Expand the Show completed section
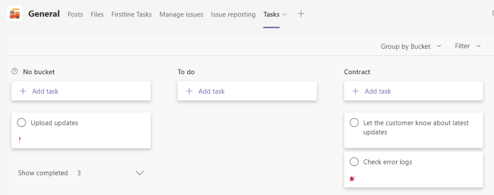 [x=140, y=173]
